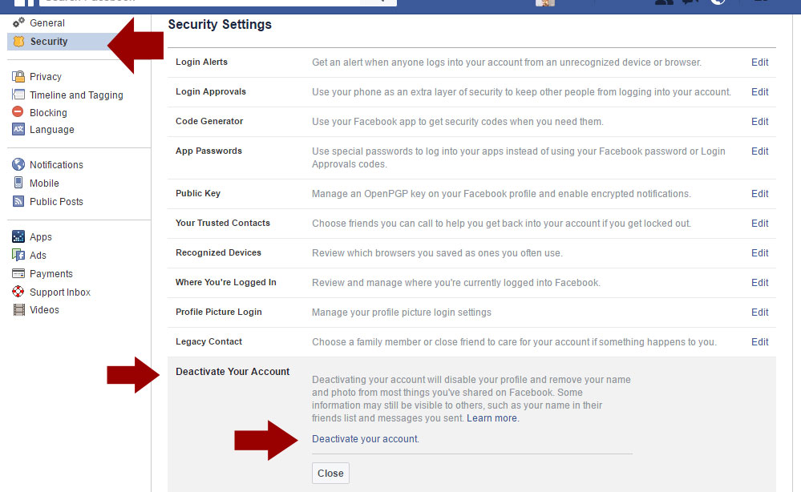Screen dimensions: 801x492
Task: Click the Deactivate your account link
Action: 366,439
